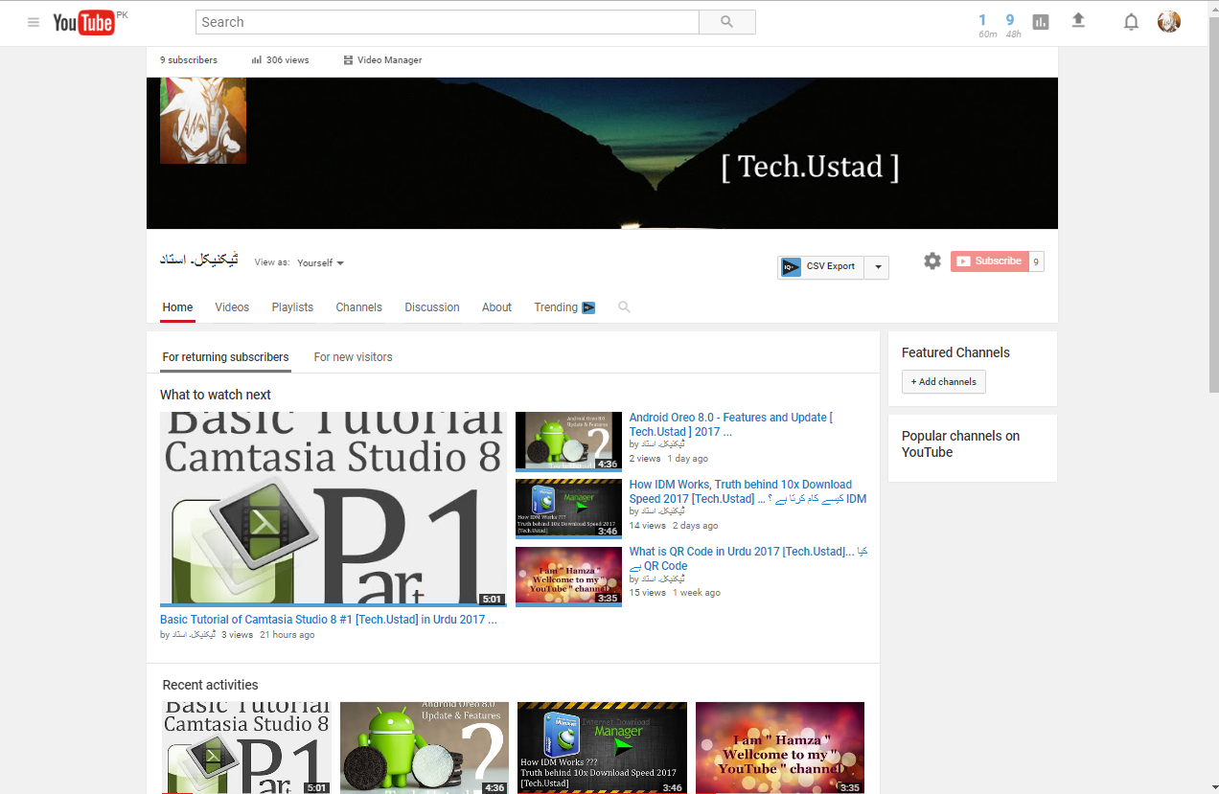Click the CSV Export button

821,267
